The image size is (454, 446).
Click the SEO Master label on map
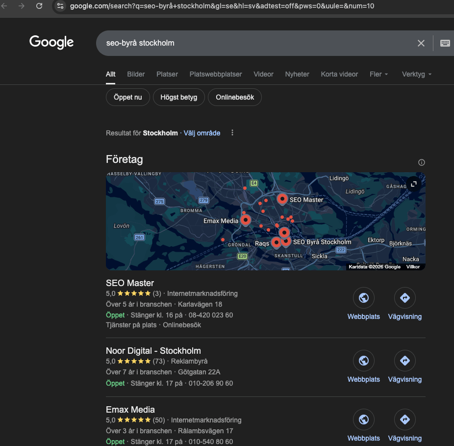[306, 200]
